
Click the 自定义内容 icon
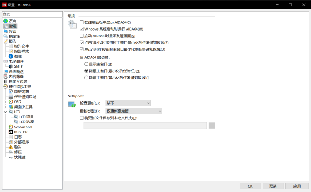5,82
